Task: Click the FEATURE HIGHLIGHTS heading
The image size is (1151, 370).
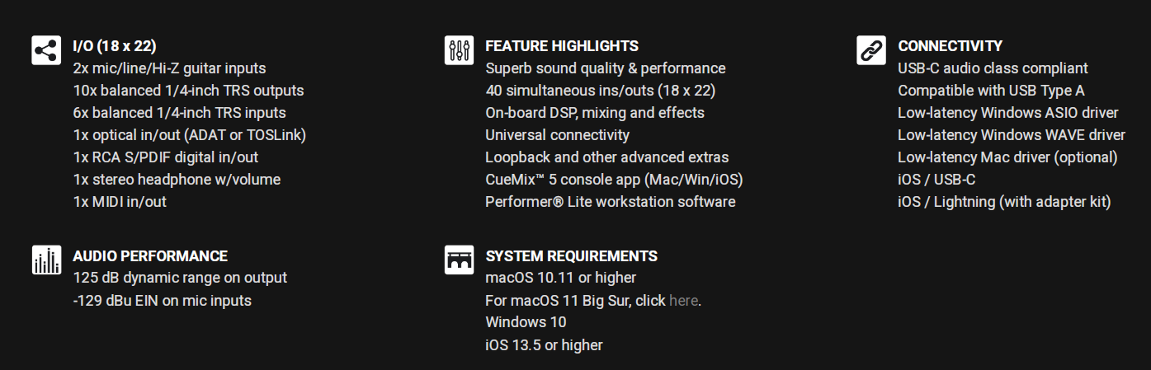Action: 562,46
